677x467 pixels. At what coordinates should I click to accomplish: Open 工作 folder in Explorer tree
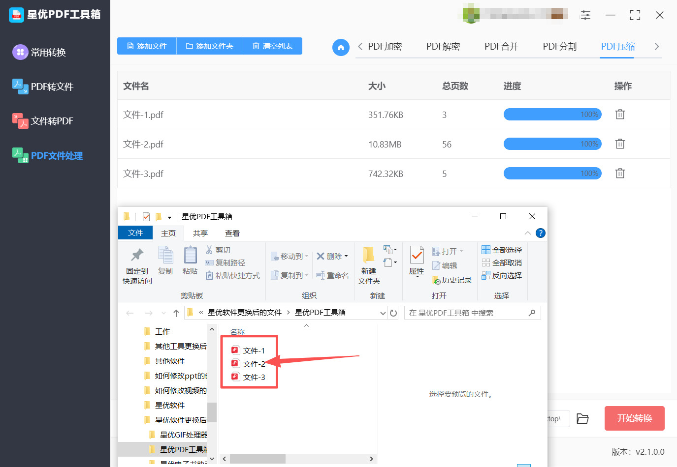pyautogui.click(x=157, y=332)
